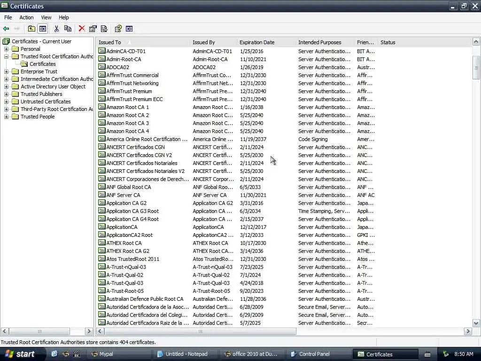The image size is (481, 361).
Task: Open the File menu
Action: (x=8, y=17)
